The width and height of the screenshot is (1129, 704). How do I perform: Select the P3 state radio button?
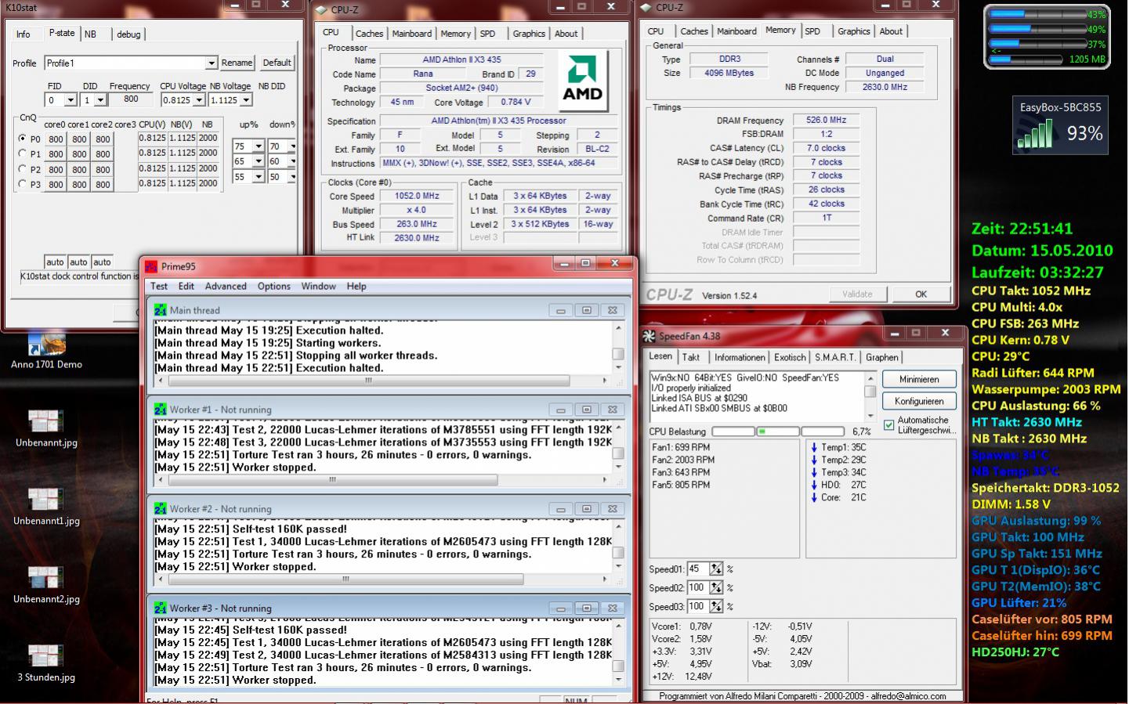[22, 183]
